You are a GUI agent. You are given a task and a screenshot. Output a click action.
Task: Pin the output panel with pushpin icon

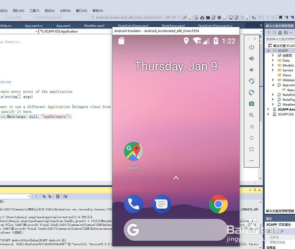point(255,190)
